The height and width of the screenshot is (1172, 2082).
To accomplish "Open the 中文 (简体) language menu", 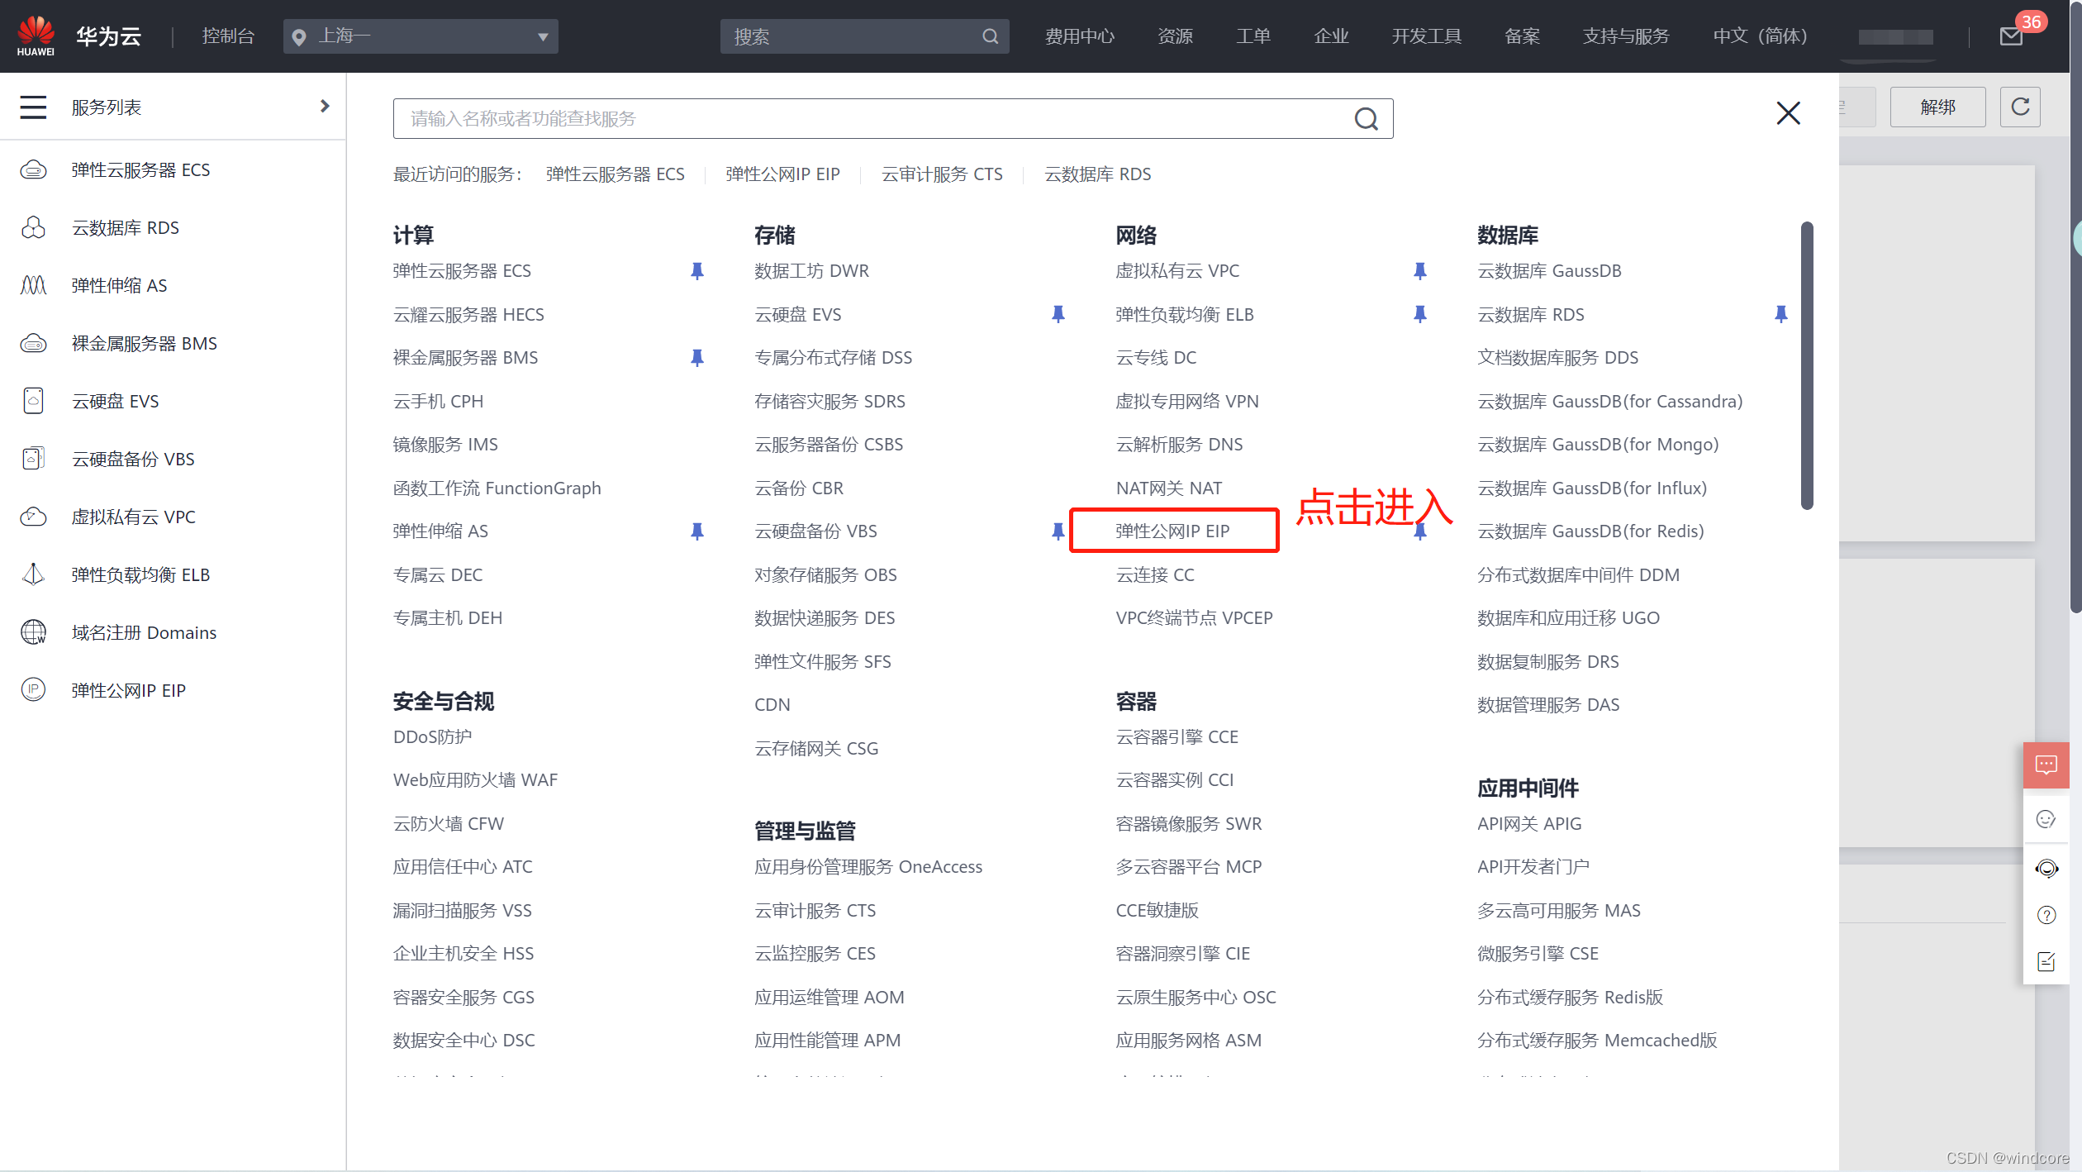I will coord(1760,36).
